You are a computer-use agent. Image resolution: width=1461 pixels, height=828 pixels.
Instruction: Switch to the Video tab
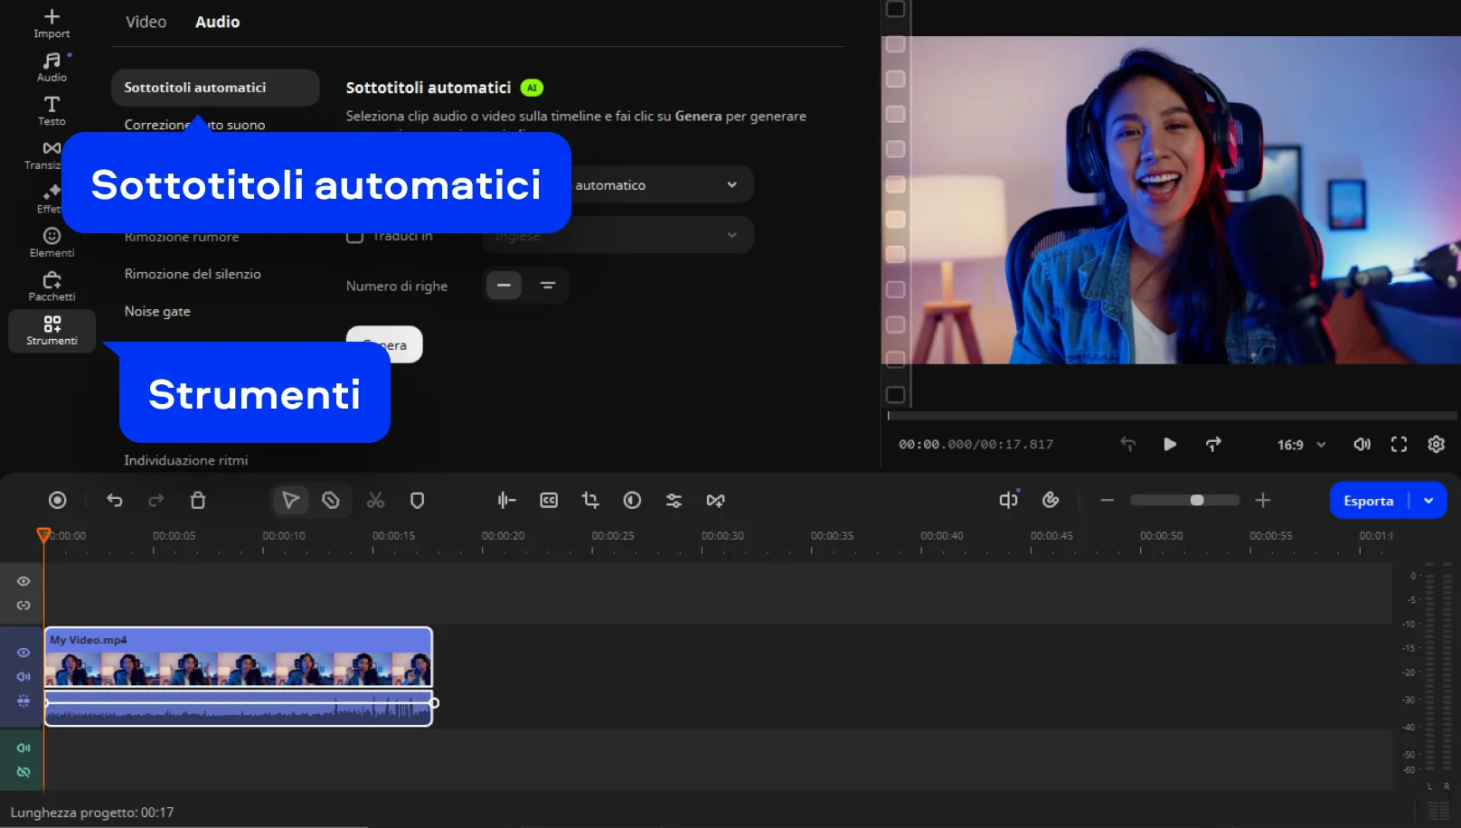click(x=146, y=22)
